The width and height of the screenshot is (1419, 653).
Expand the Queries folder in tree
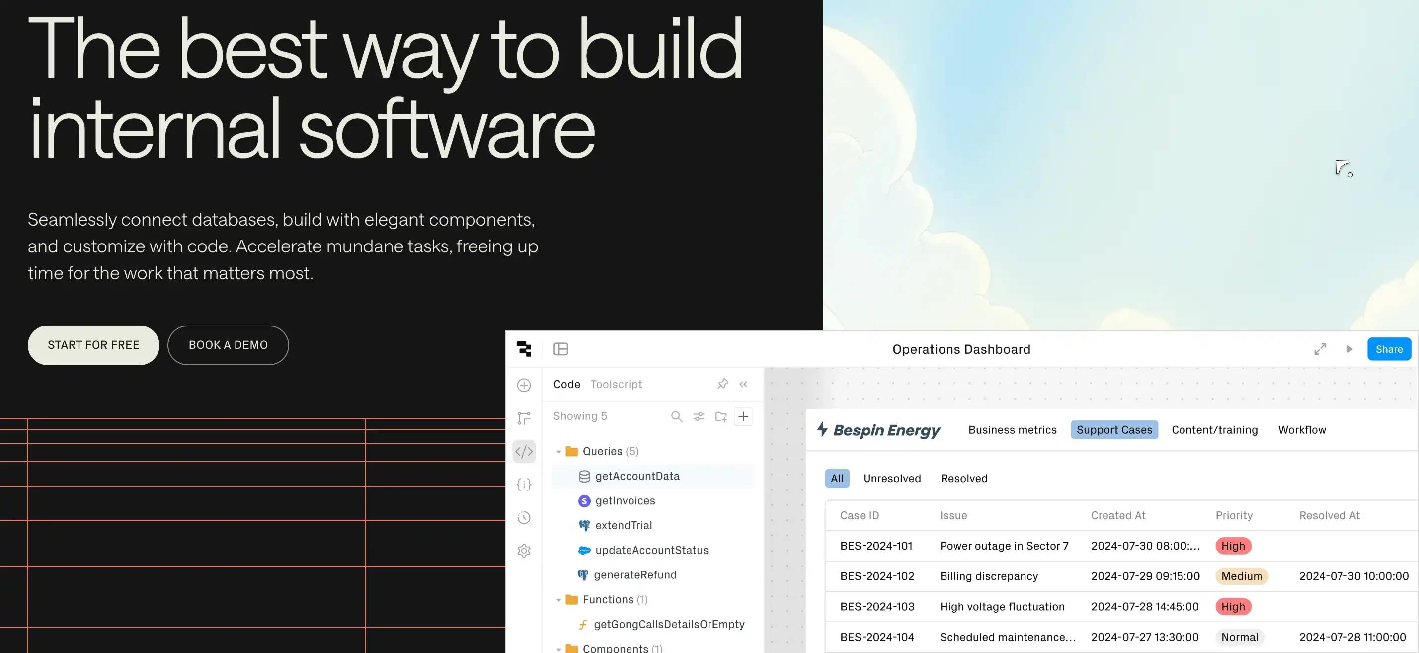[557, 450]
